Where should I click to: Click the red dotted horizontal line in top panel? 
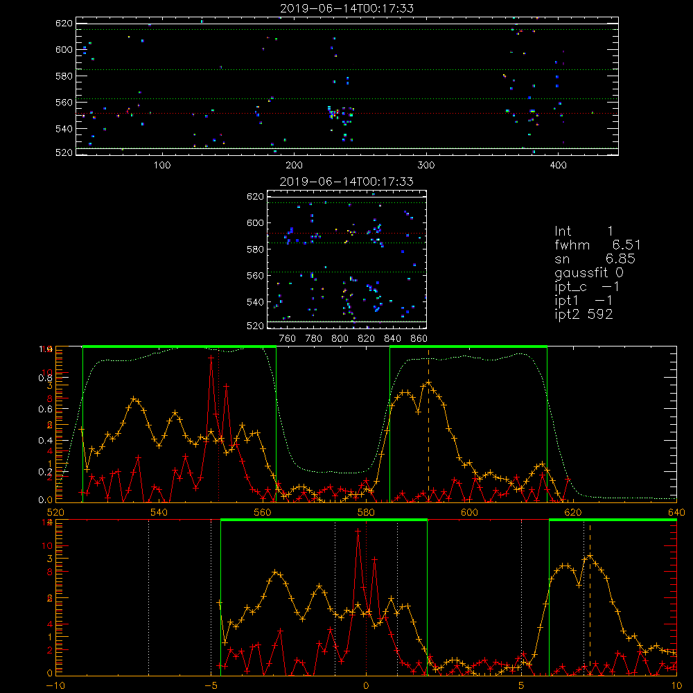point(347,114)
